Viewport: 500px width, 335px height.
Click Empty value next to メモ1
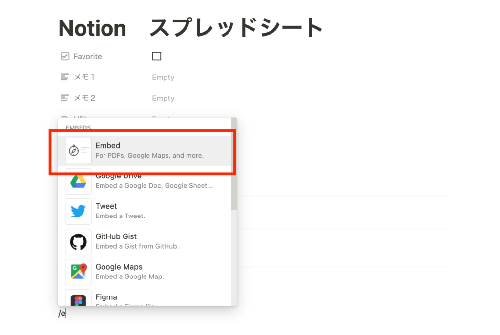(163, 77)
